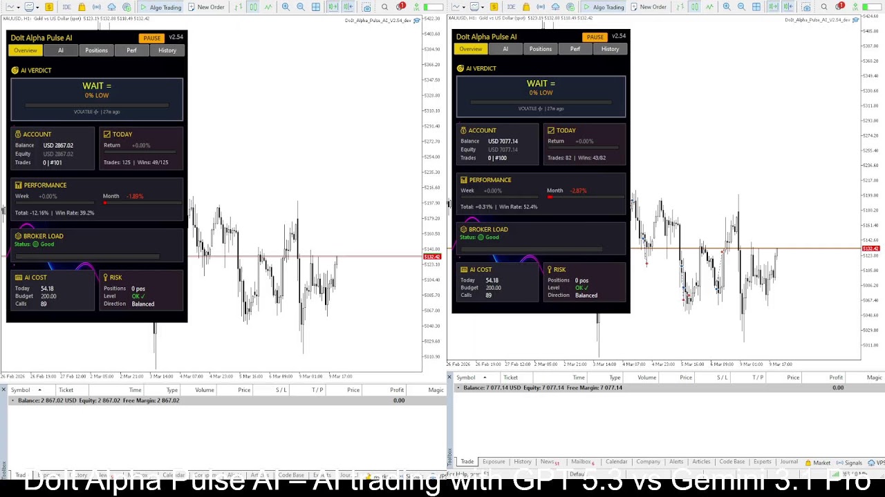Switch to Exposure tab in right Toolbox

[x=494, y=462]
